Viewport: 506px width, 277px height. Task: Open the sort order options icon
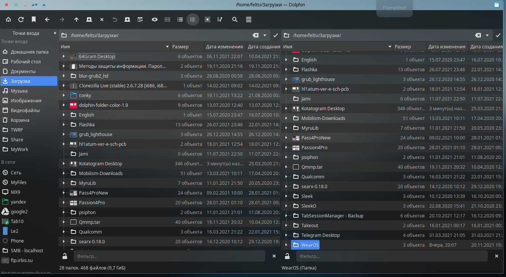tap(220, 19)
